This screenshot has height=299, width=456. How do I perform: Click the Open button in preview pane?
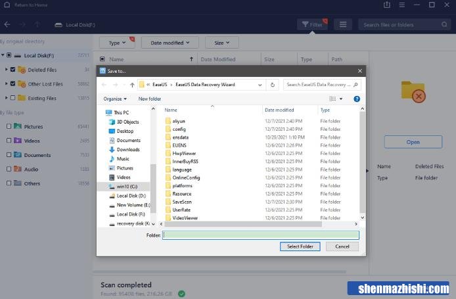(x=413, y=142)
